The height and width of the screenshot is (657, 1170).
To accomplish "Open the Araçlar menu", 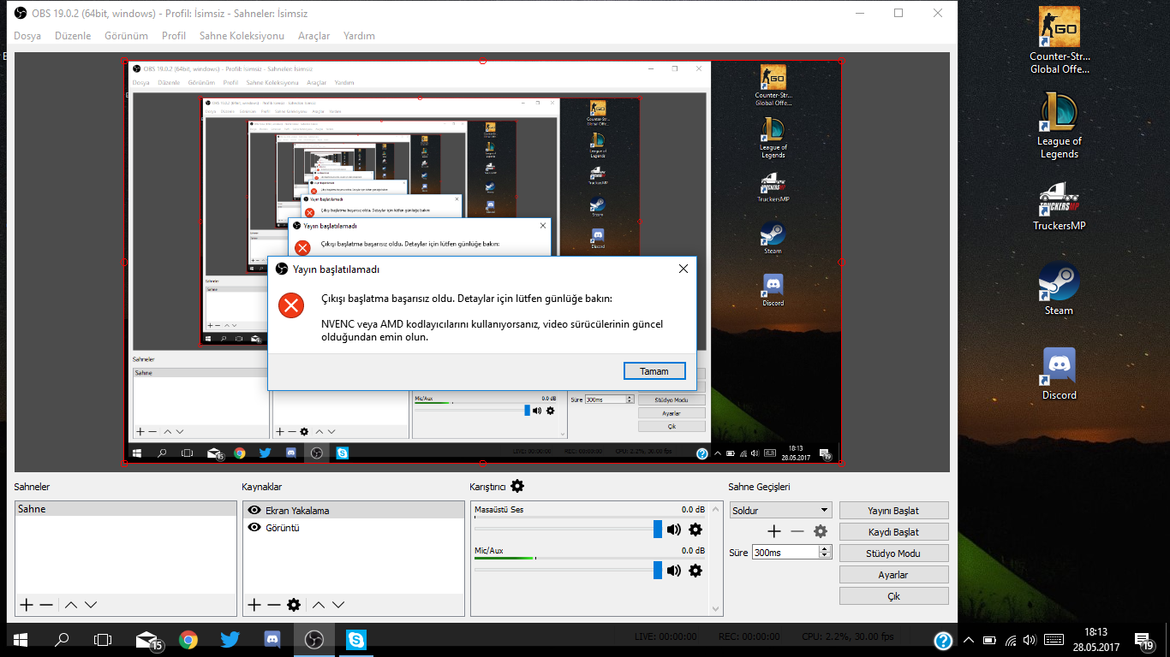I will pos(313,36).
